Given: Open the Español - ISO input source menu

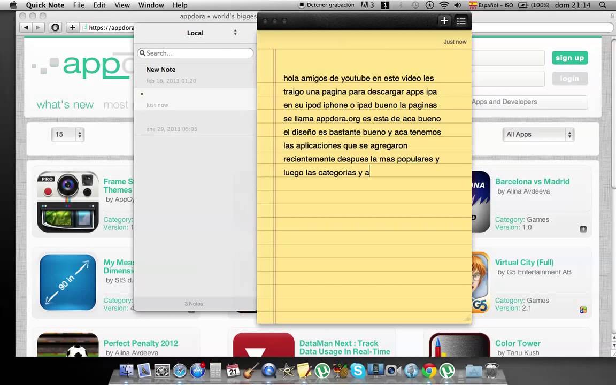Looking at the screenshot, I should (x=491, y=5).
